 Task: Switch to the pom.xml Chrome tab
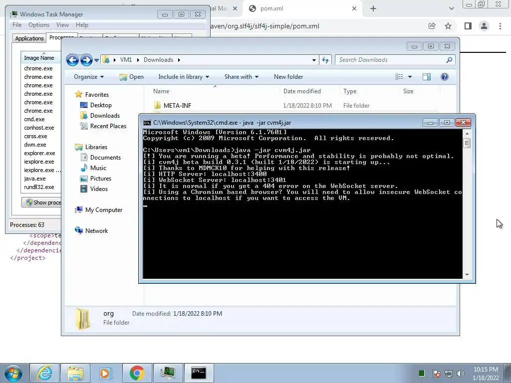pyautogui.click(x=301, y=9)
